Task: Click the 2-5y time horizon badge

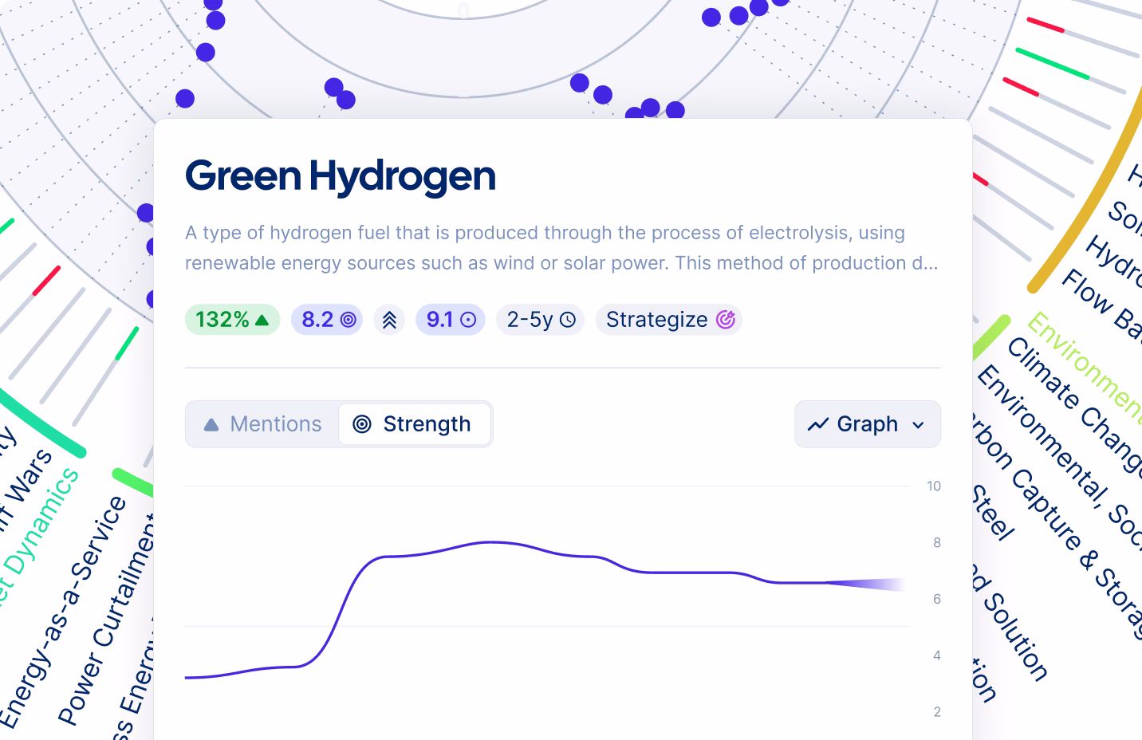Action: click(x=541, y=320)
